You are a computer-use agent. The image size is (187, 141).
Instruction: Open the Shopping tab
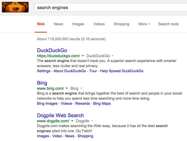click(122, 24)
